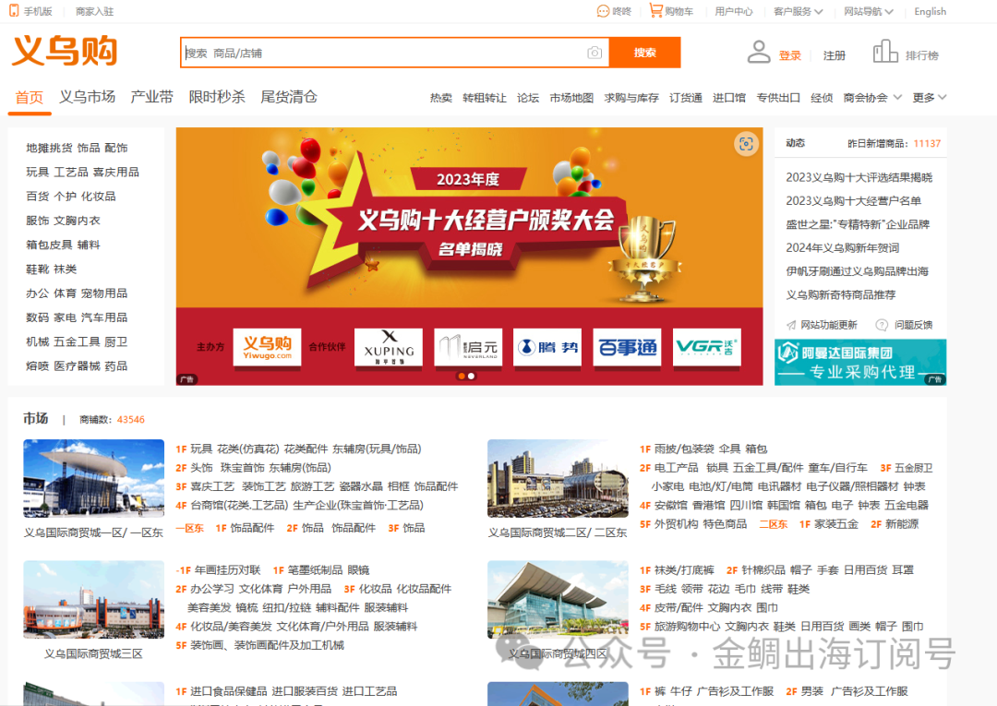Open 转租转让 in the navigation
The image size is (997, 706).
tap(485, 98)
